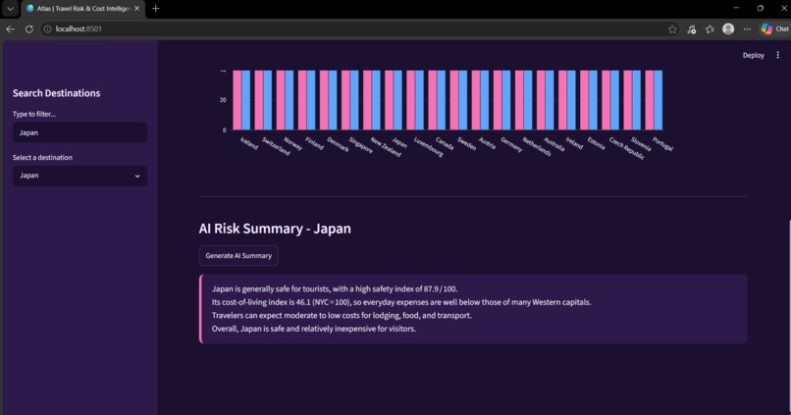Select the Japan axis label in chart

pos(399,142)
